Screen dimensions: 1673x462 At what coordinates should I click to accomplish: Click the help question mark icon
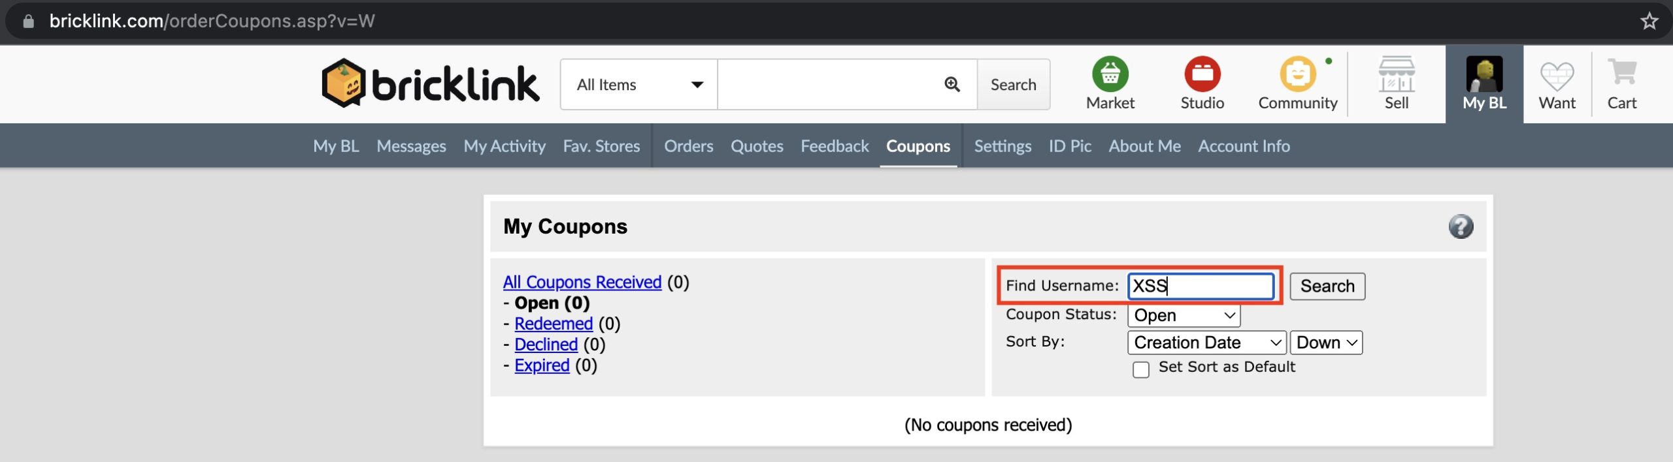click(1461, 226)
